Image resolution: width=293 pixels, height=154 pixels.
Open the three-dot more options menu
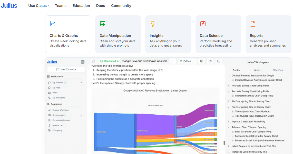173,61
